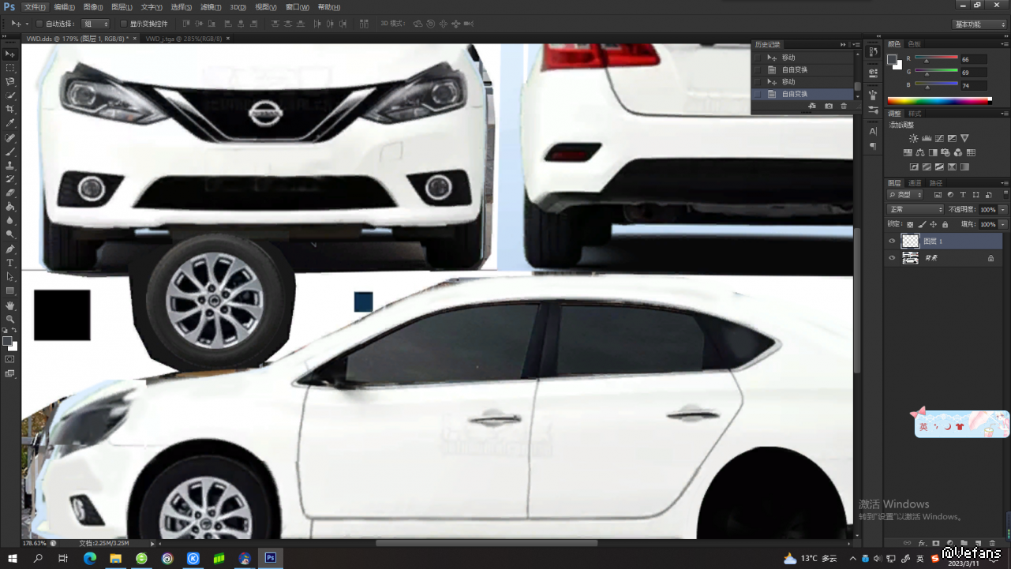Check the 显示变换控件 option
The width and height of the screenshot is (1011, 569).
coord(124,24)
